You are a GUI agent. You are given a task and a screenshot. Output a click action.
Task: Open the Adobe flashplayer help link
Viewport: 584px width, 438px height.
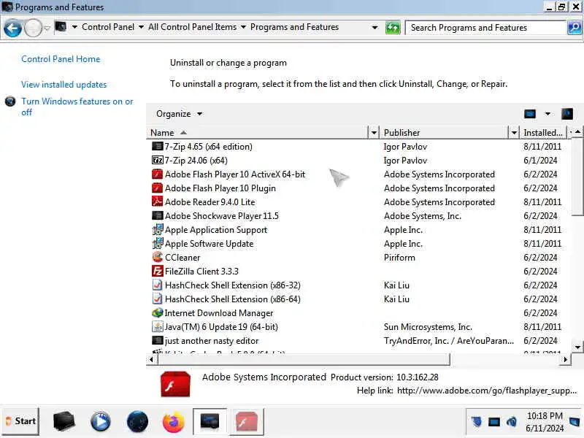point(487,391)
